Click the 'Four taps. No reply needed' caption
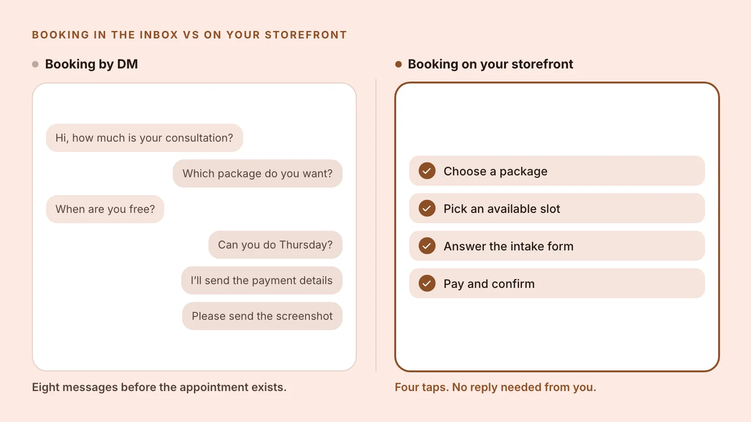Screen dimensions: 751x422 (x=496, y=387)
